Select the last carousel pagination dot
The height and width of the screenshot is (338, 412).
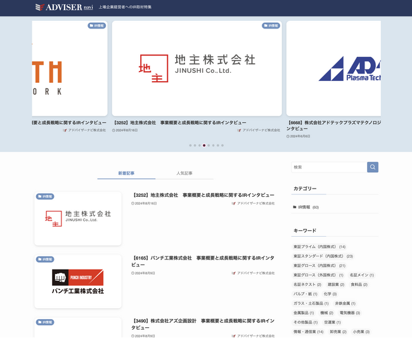pyautogui.click(x=222, y=146)
